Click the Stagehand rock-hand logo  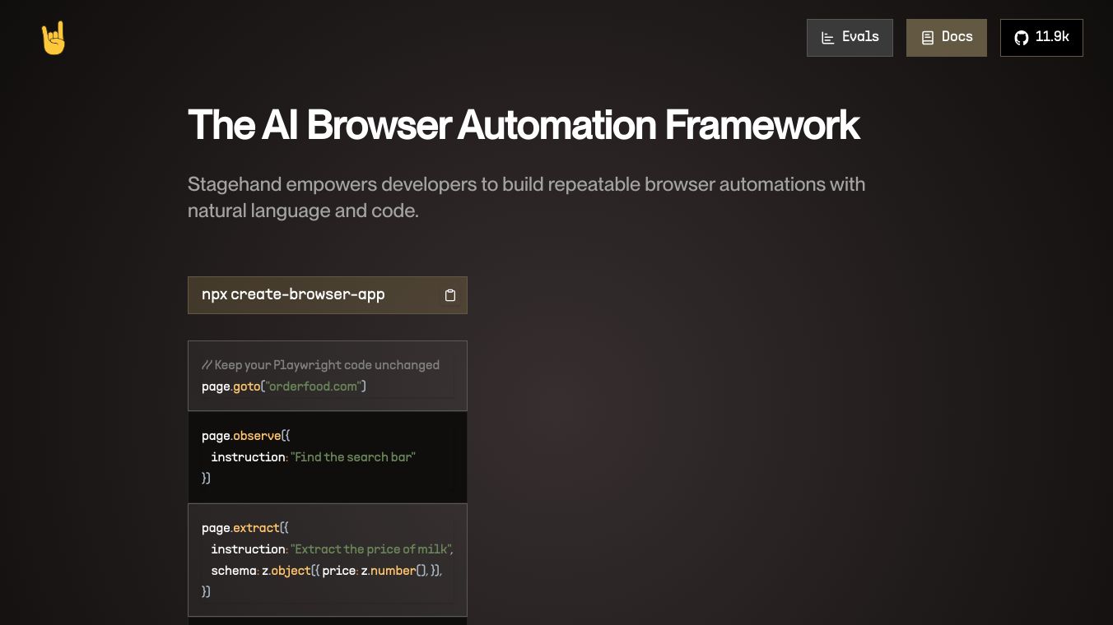coord(54,38)
